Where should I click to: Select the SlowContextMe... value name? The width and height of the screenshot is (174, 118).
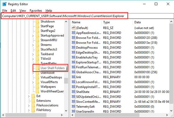tap(88, 102)
